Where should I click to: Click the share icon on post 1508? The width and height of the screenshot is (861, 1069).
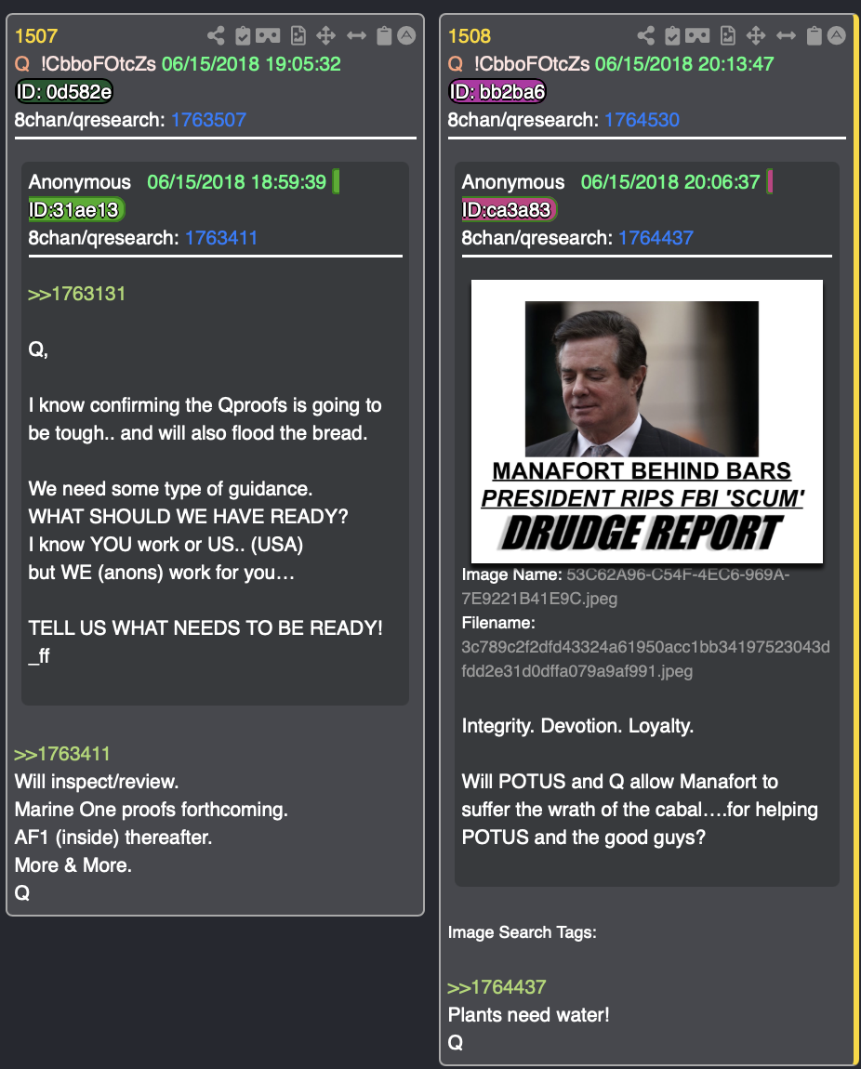(646, 35)
